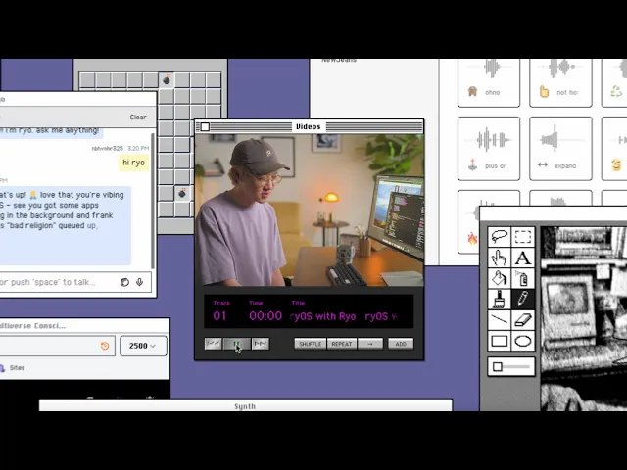
Task: Click the ADD button in Videos
Action: [401, 344]
